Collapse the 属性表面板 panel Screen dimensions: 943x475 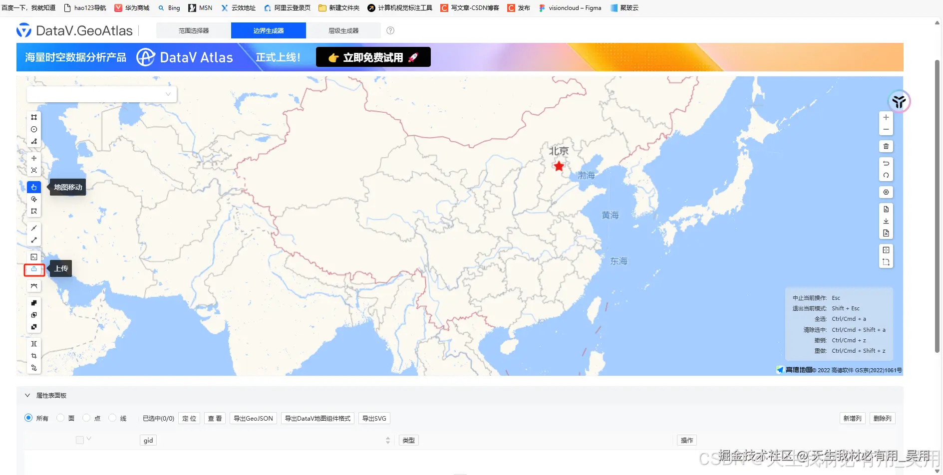click(27, 395)
